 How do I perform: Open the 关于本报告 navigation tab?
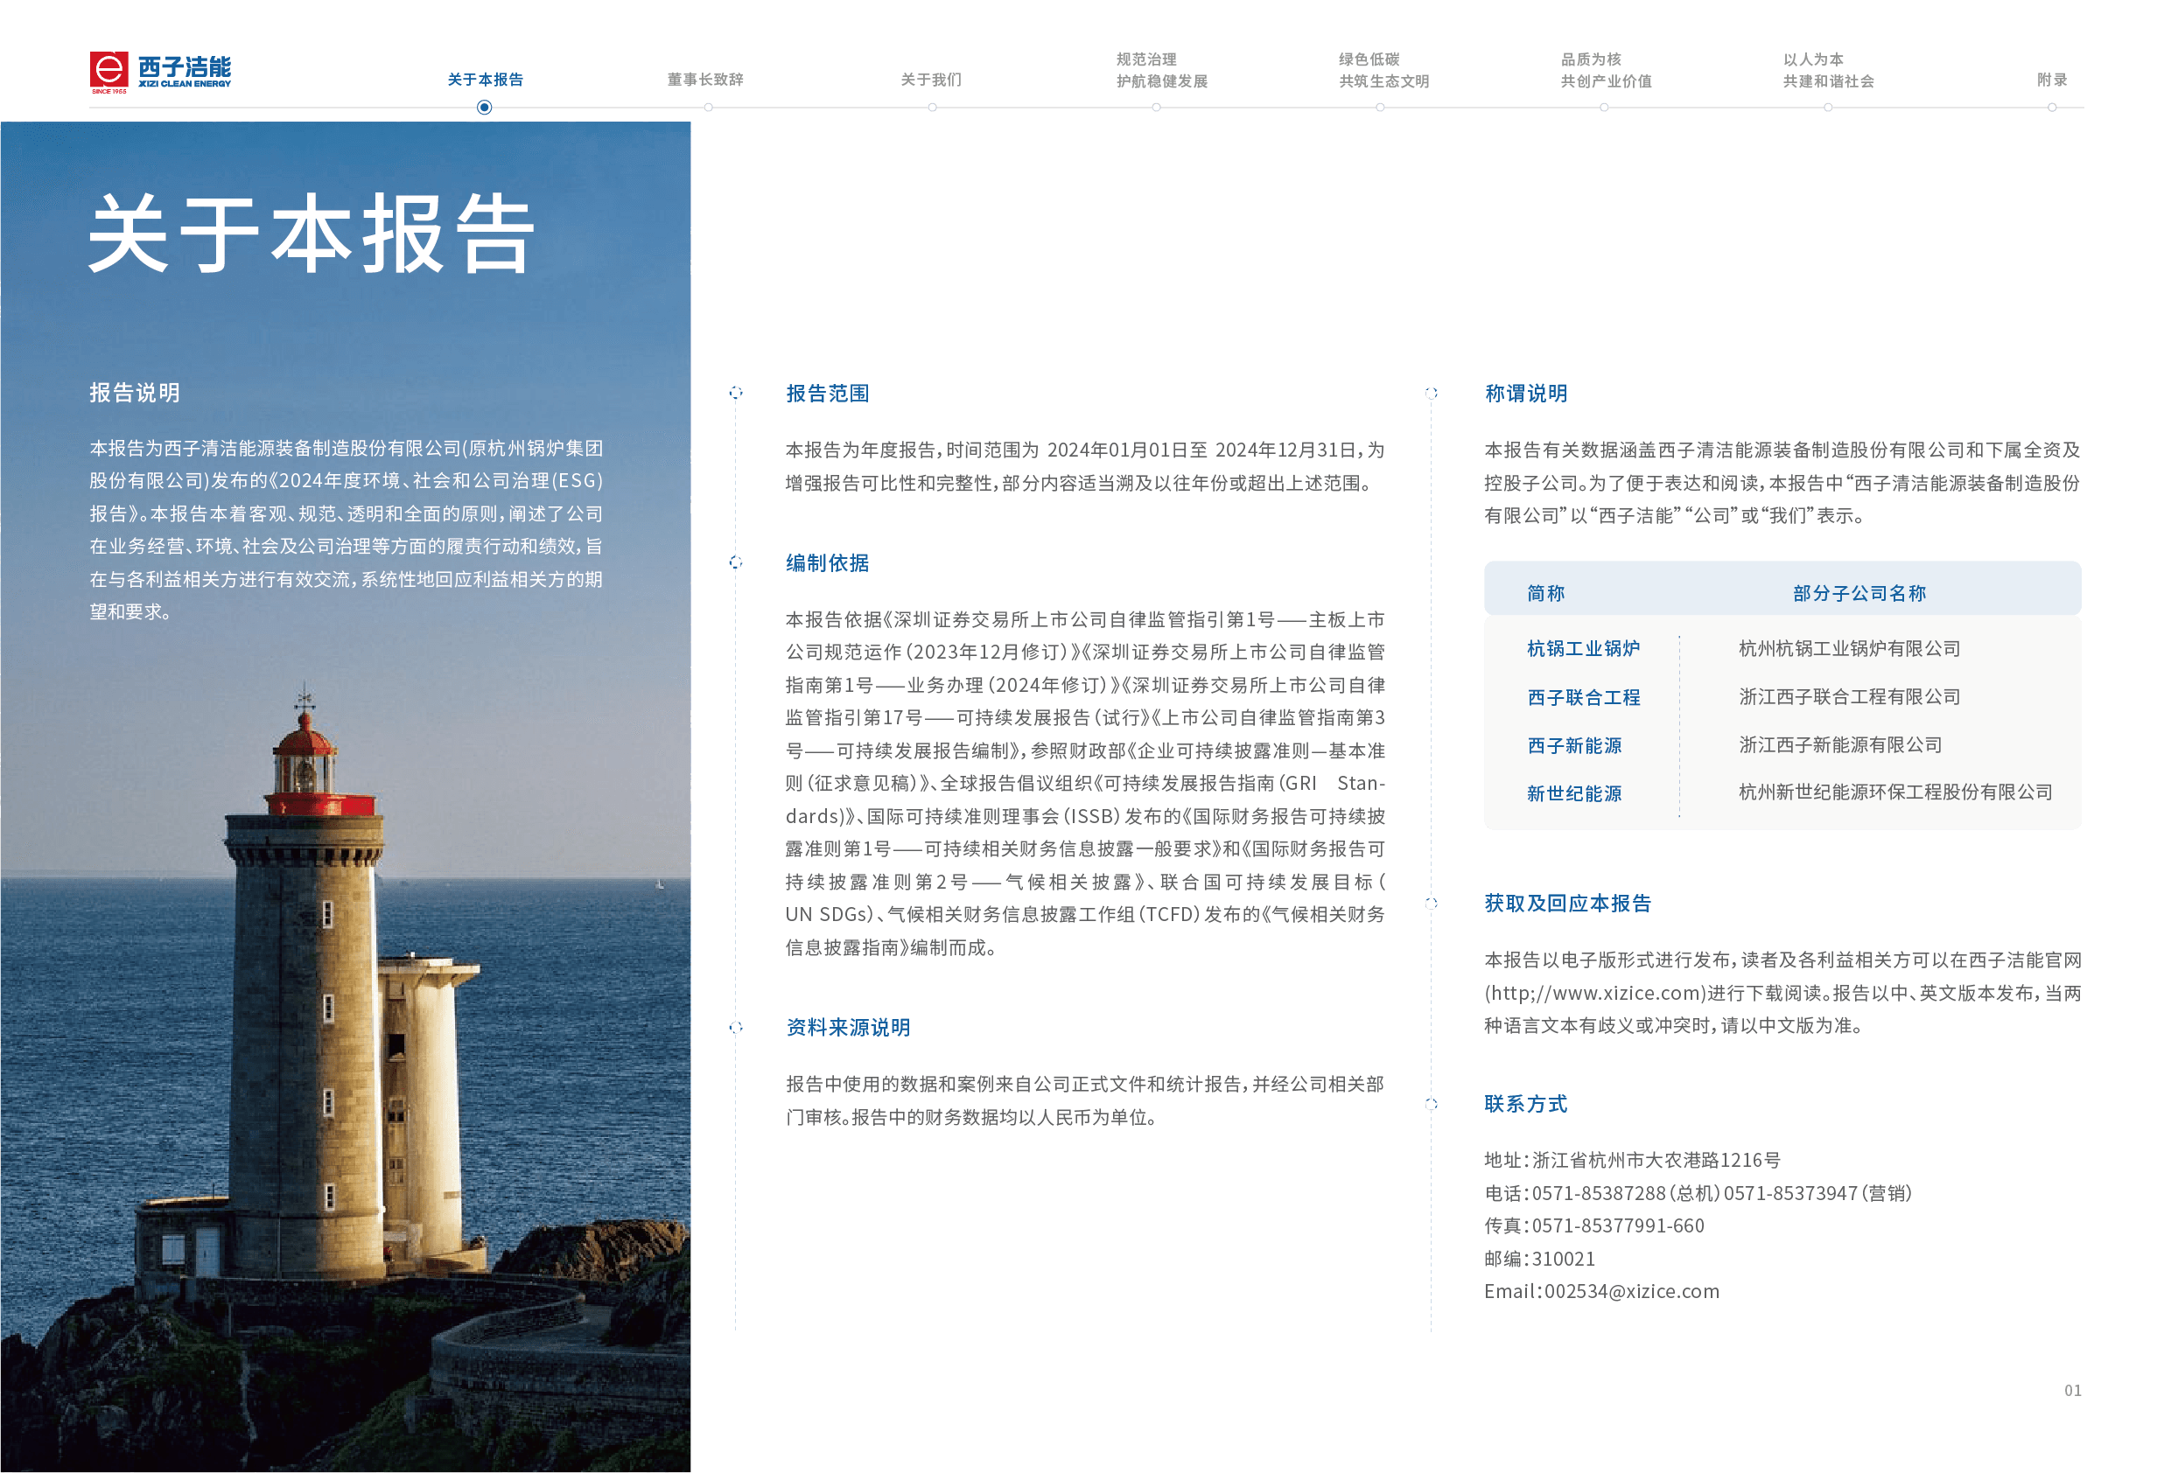pos(485,80)
